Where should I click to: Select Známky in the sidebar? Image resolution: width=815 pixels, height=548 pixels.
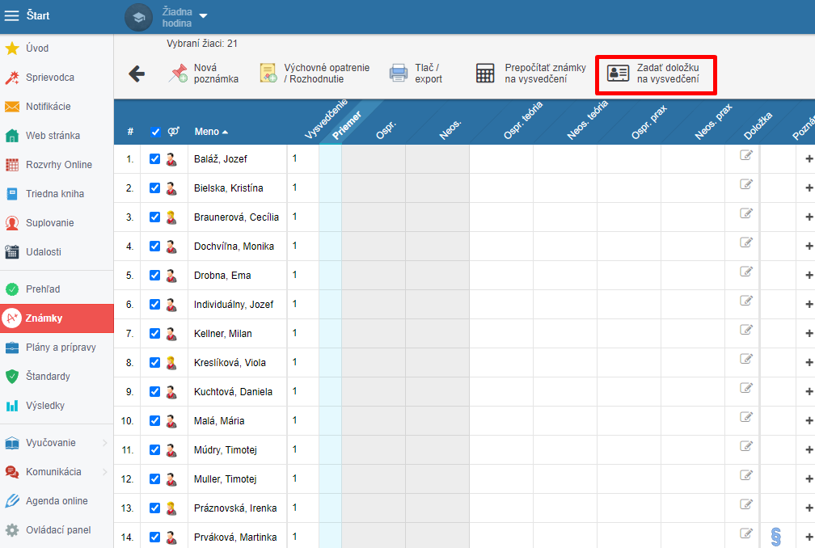57,318
